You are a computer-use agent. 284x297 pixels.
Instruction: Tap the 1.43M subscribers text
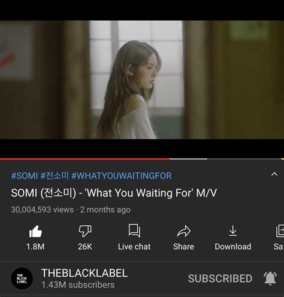click(x=78, y=285)
